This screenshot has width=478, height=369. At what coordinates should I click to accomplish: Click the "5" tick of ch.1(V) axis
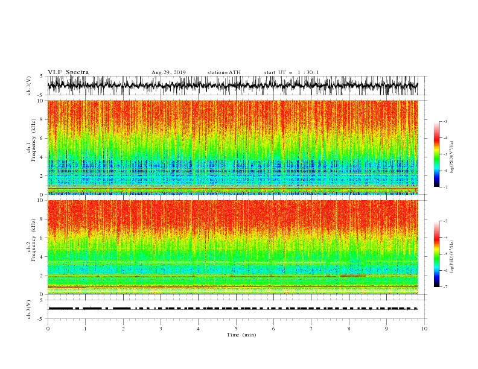(42, 77)
